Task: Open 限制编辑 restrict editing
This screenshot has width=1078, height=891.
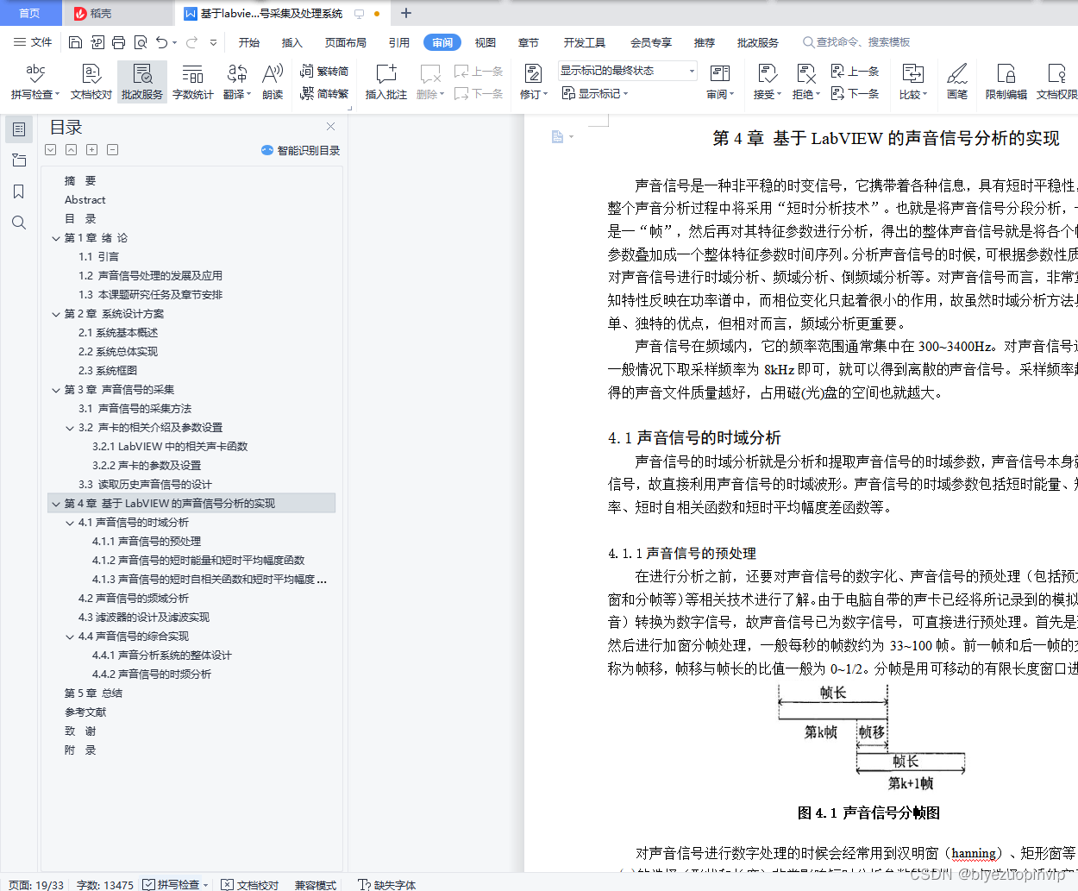Action: 1006,82
